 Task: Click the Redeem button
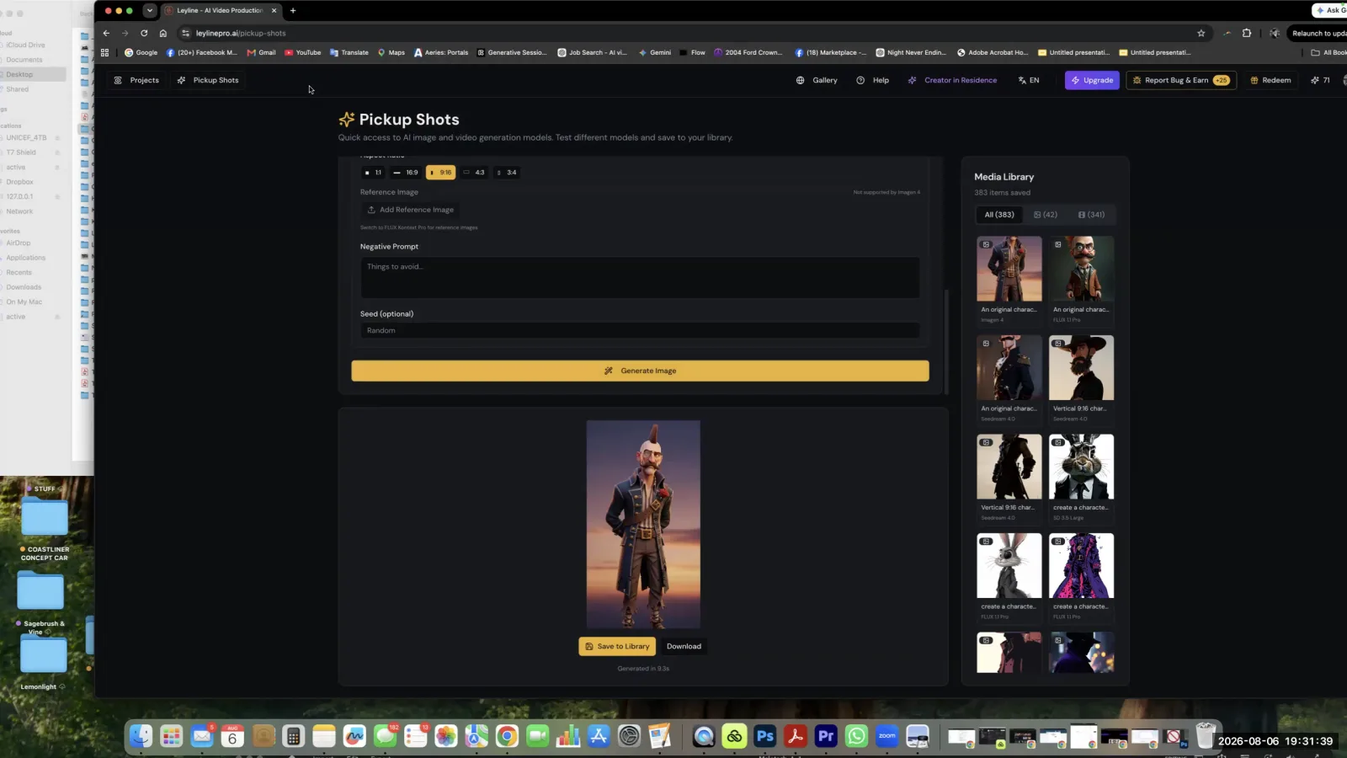(x=1270, y=80)
